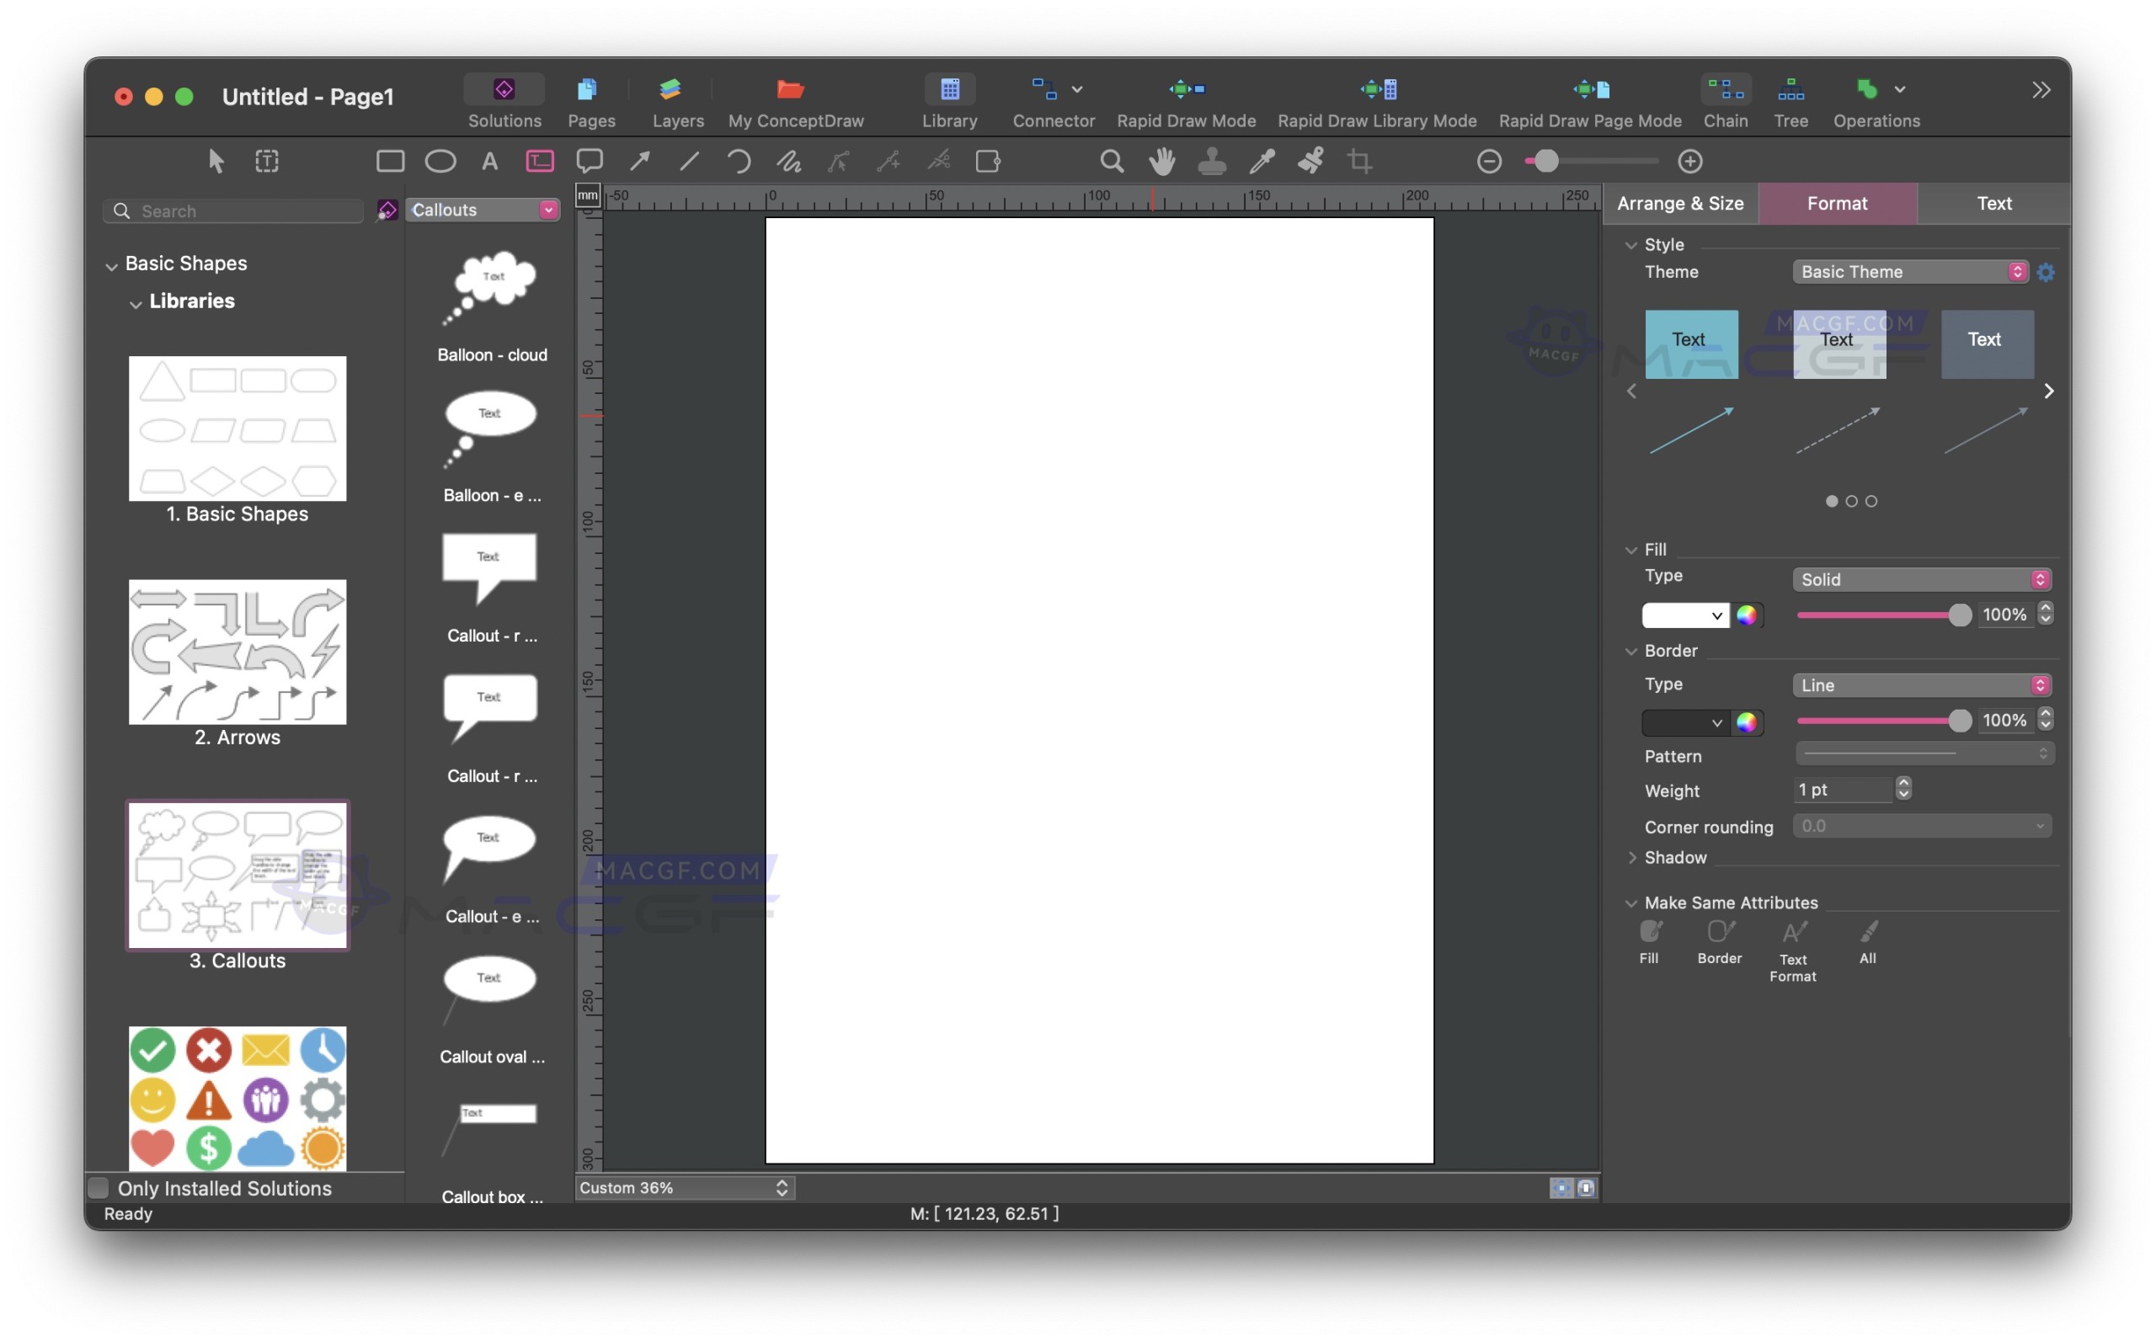Open the Callouts library dropdown
2156x1342 pixels.
click(549, 210)
